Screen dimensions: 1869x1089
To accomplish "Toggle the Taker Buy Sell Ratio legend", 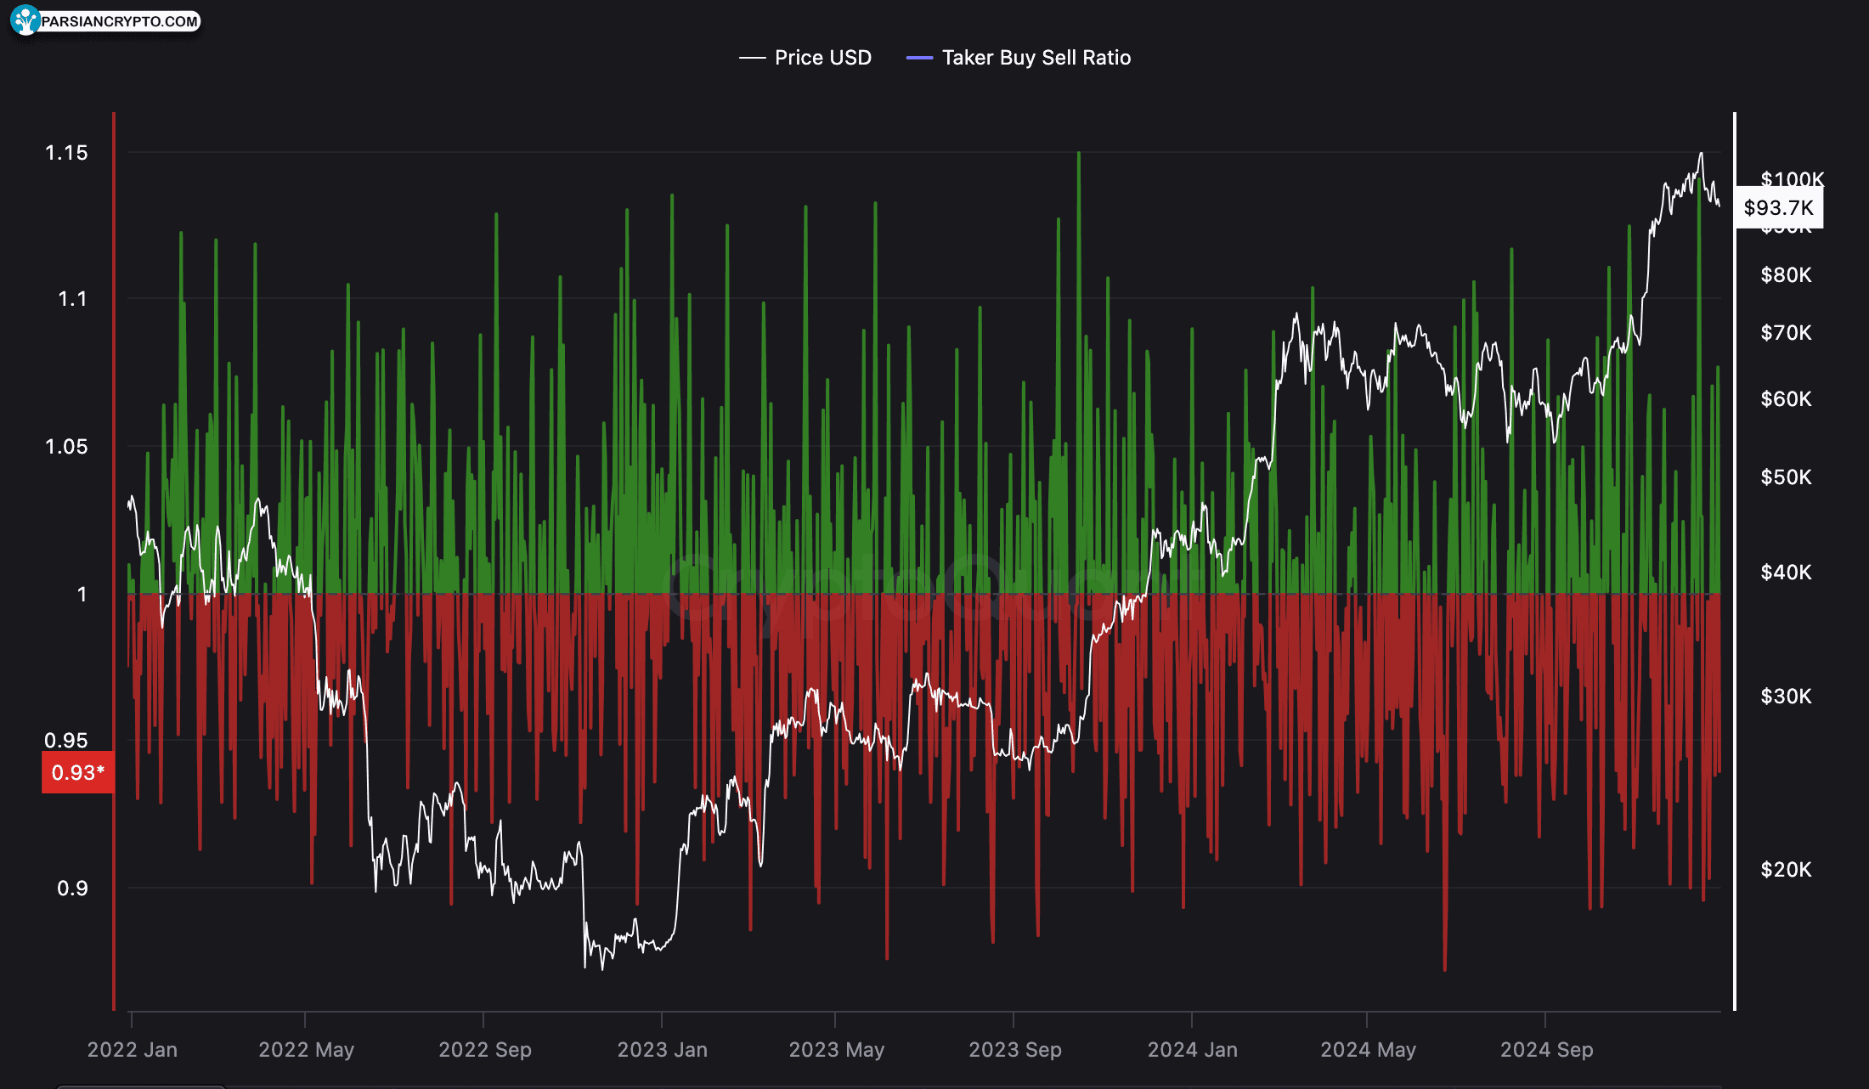I will tap(1019, 58).
